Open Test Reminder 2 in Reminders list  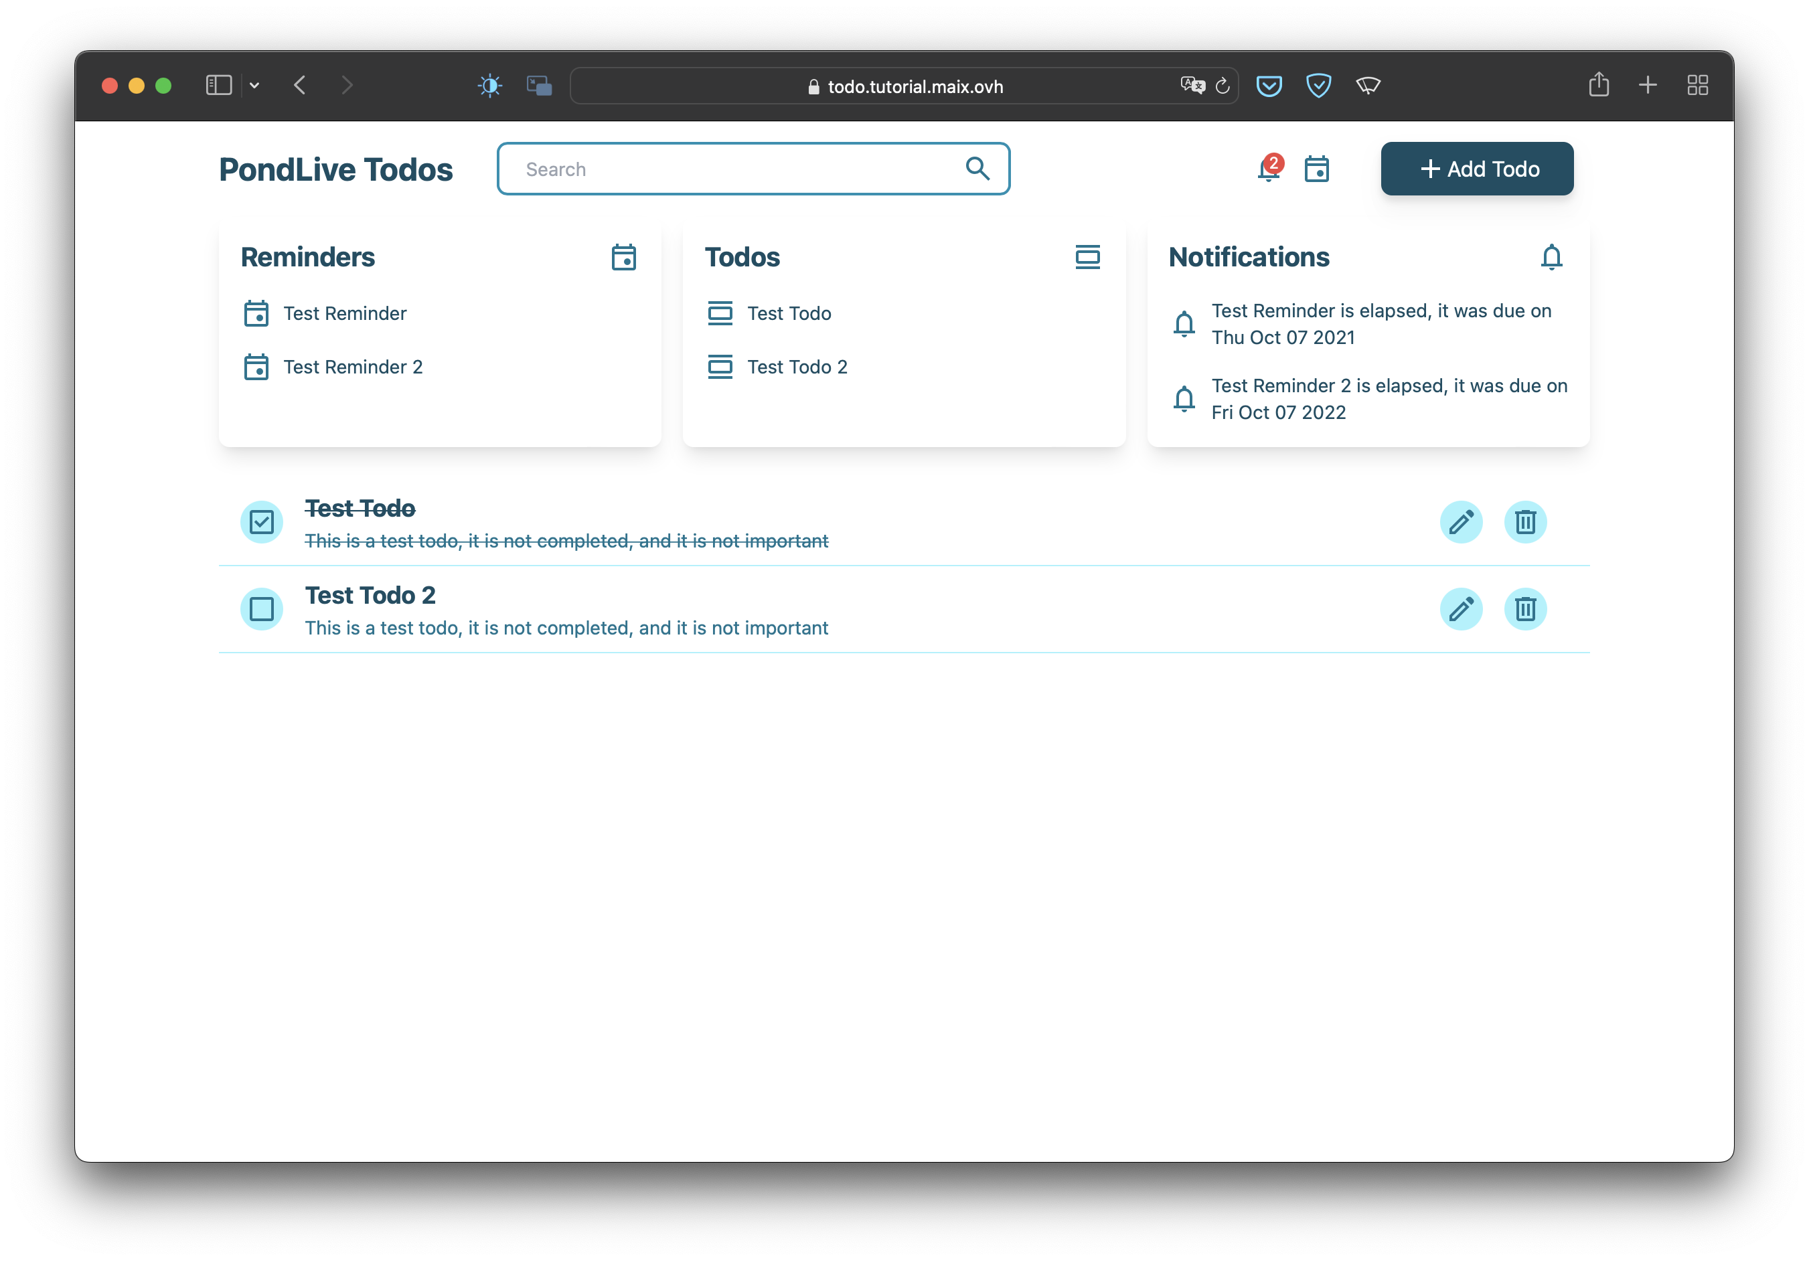pyautogui.click(x=352, y=367)
